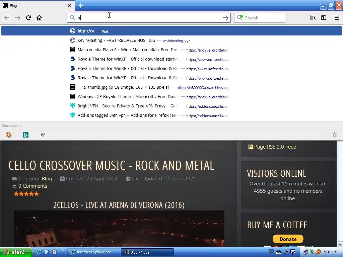Screen dimensions: 343x257
Task: Open the Library panel icon
Action: [x=313, y=18]
